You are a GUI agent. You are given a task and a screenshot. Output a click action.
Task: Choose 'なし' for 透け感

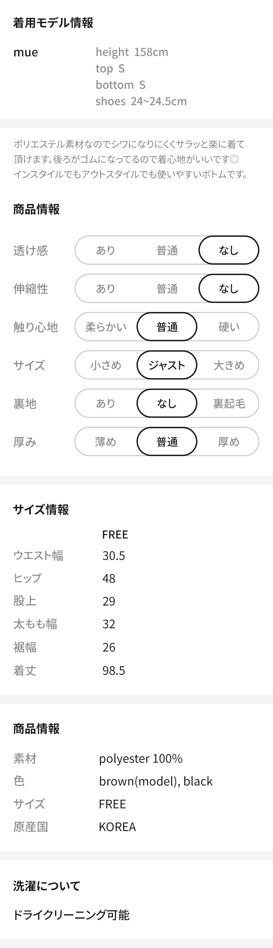click(x=229, y=250)
